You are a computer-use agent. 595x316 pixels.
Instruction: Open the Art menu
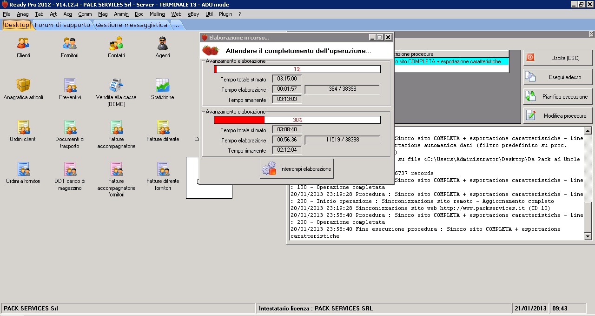click(x=53, y=14)
